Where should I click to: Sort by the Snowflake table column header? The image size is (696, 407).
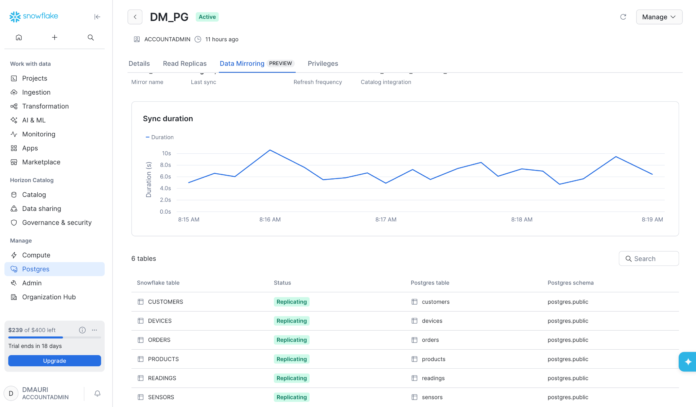point(158,283)
